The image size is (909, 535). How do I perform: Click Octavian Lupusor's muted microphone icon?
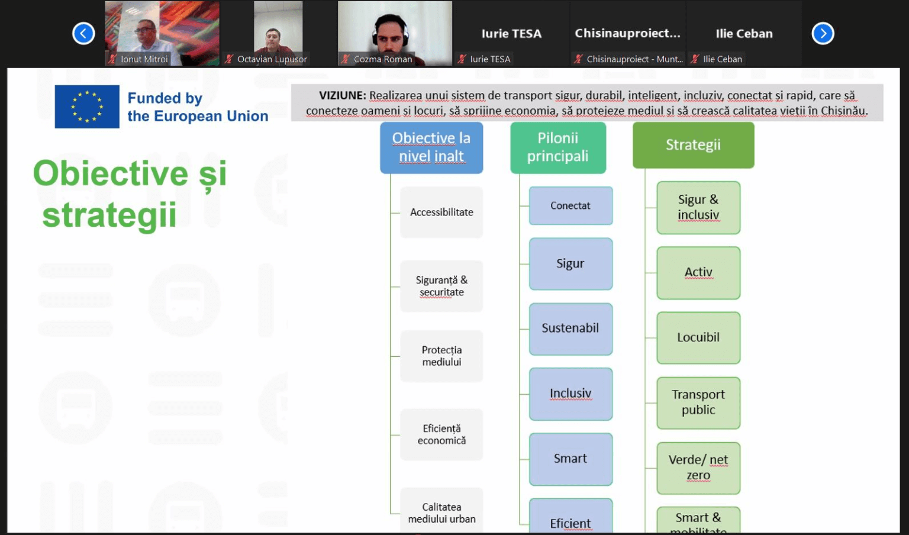pos(228,59)
